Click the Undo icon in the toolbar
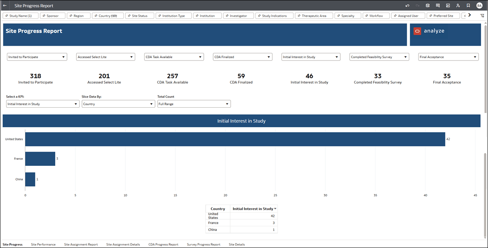488x248 pixels. coord(407,5)
